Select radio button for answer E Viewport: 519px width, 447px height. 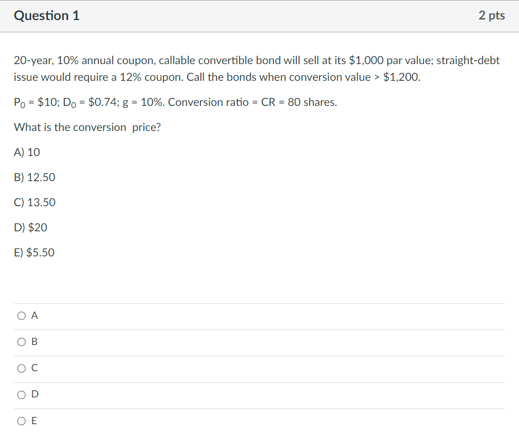21,421
